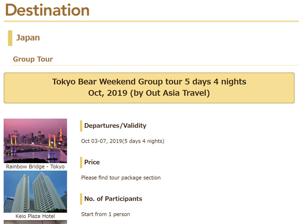Click 'Keio Plaza Hotel' caption text
299x224 pixels.
[x=35, y=216]
